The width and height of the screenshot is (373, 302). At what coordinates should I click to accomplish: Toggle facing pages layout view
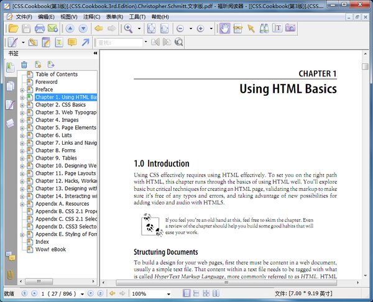pyautogui.click(x=216, y=293)
